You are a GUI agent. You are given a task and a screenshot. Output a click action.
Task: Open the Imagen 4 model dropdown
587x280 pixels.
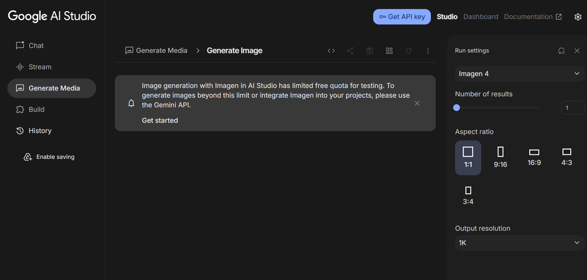coord(520,74)
